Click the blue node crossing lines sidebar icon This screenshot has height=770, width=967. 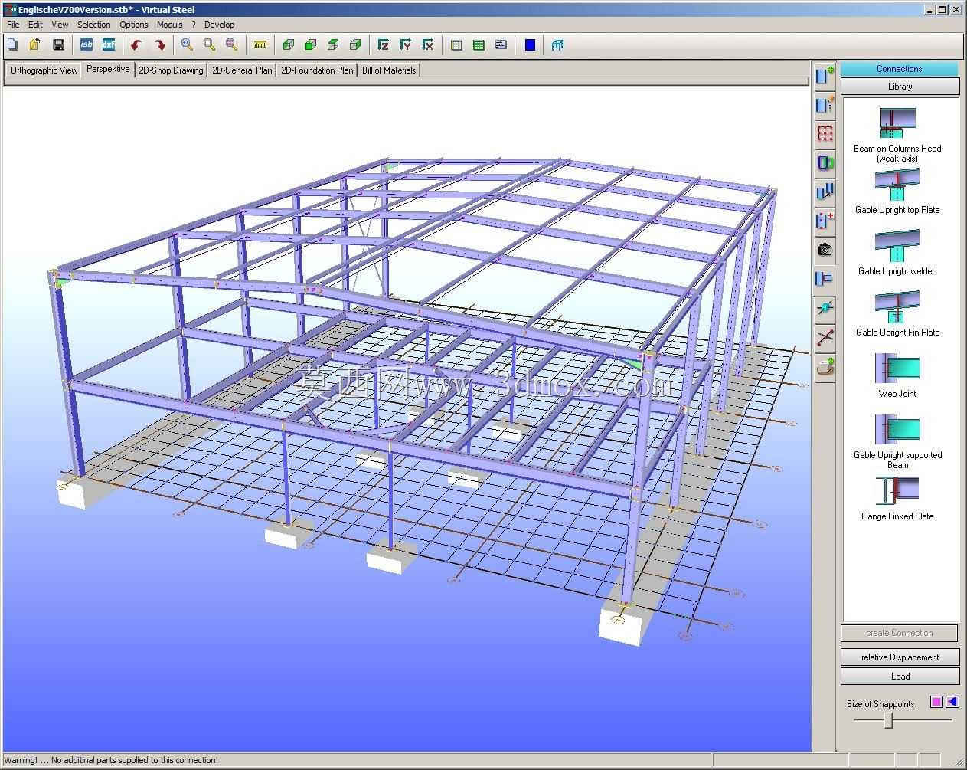click(825, 308)
